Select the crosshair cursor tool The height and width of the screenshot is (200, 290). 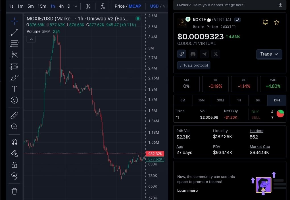coord(14,21)
